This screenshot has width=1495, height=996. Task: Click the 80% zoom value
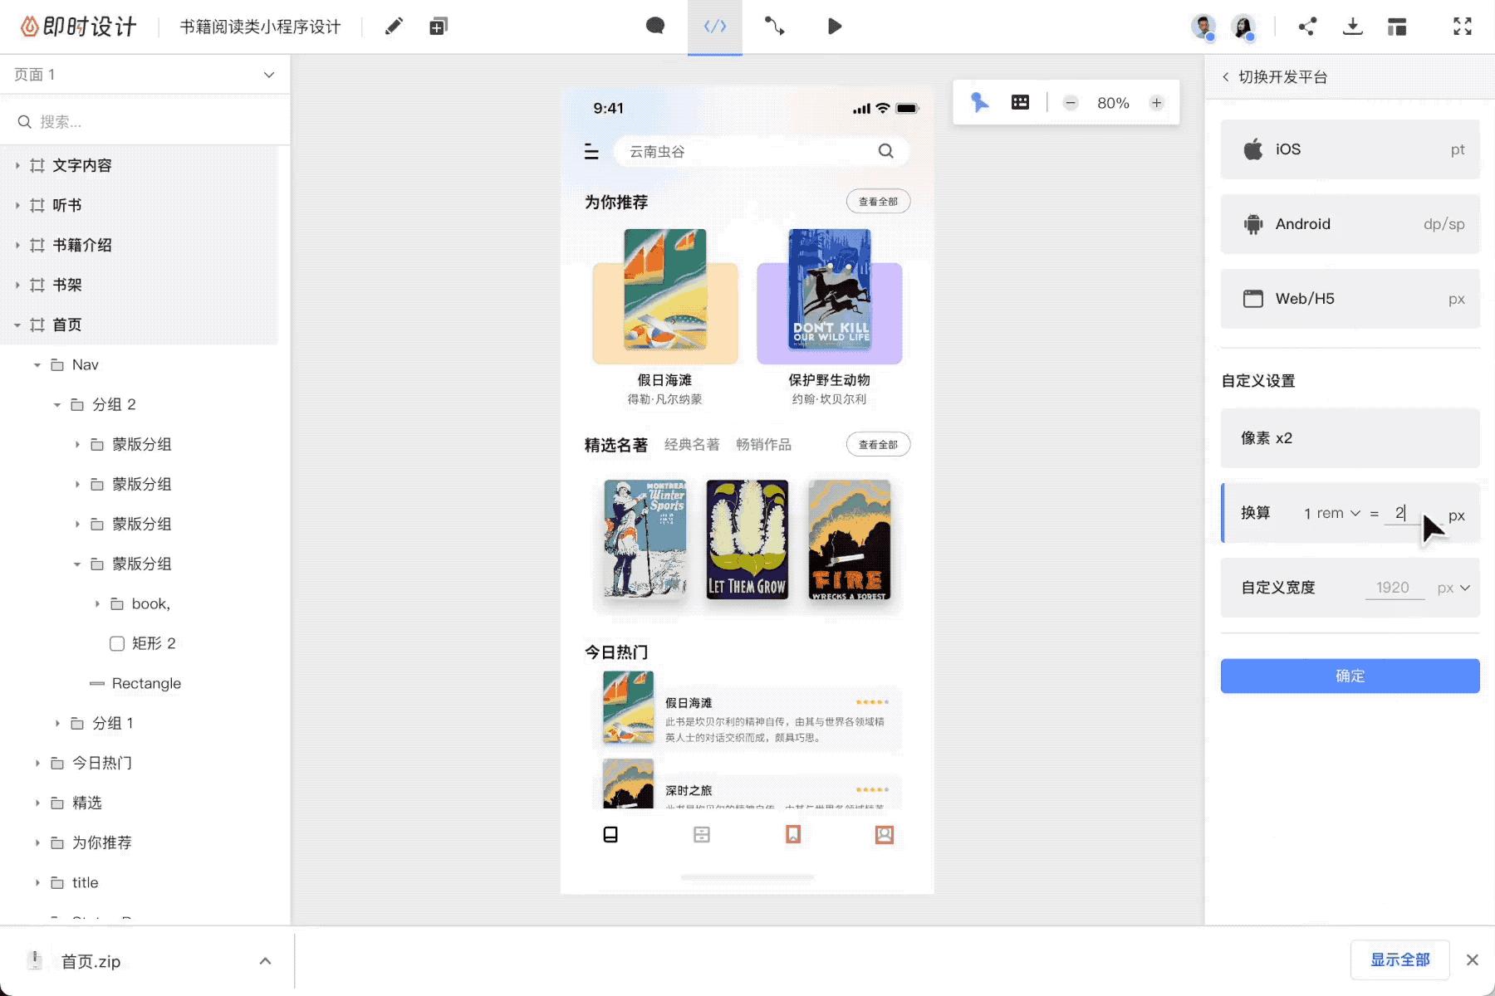tap(1113, 103)
